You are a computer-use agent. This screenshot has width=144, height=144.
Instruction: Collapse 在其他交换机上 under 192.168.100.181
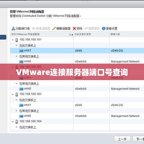click(x=16, y=56)
